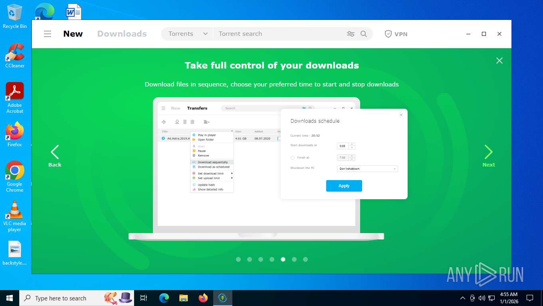Close the torrent app window
Image resolution: width=543 pixels, height=306 pixels.
click(499, 34)
